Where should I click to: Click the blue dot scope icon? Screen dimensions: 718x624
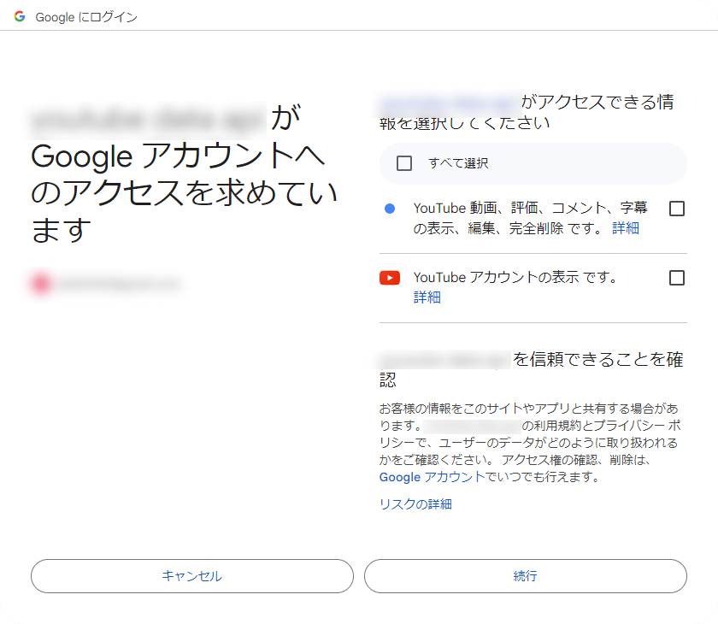coord(390,209)
